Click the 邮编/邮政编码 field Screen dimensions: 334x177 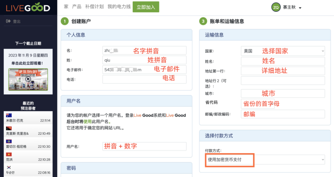point(283,114)
